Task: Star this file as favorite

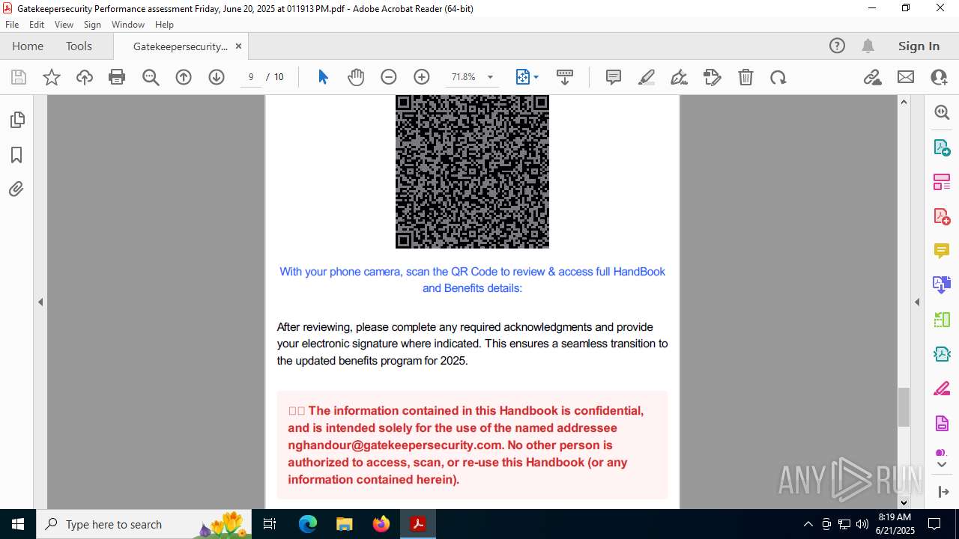Action: pyautogui.click(x=52, y=77)
